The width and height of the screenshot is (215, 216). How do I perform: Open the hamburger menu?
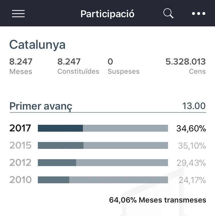point(18,13)
